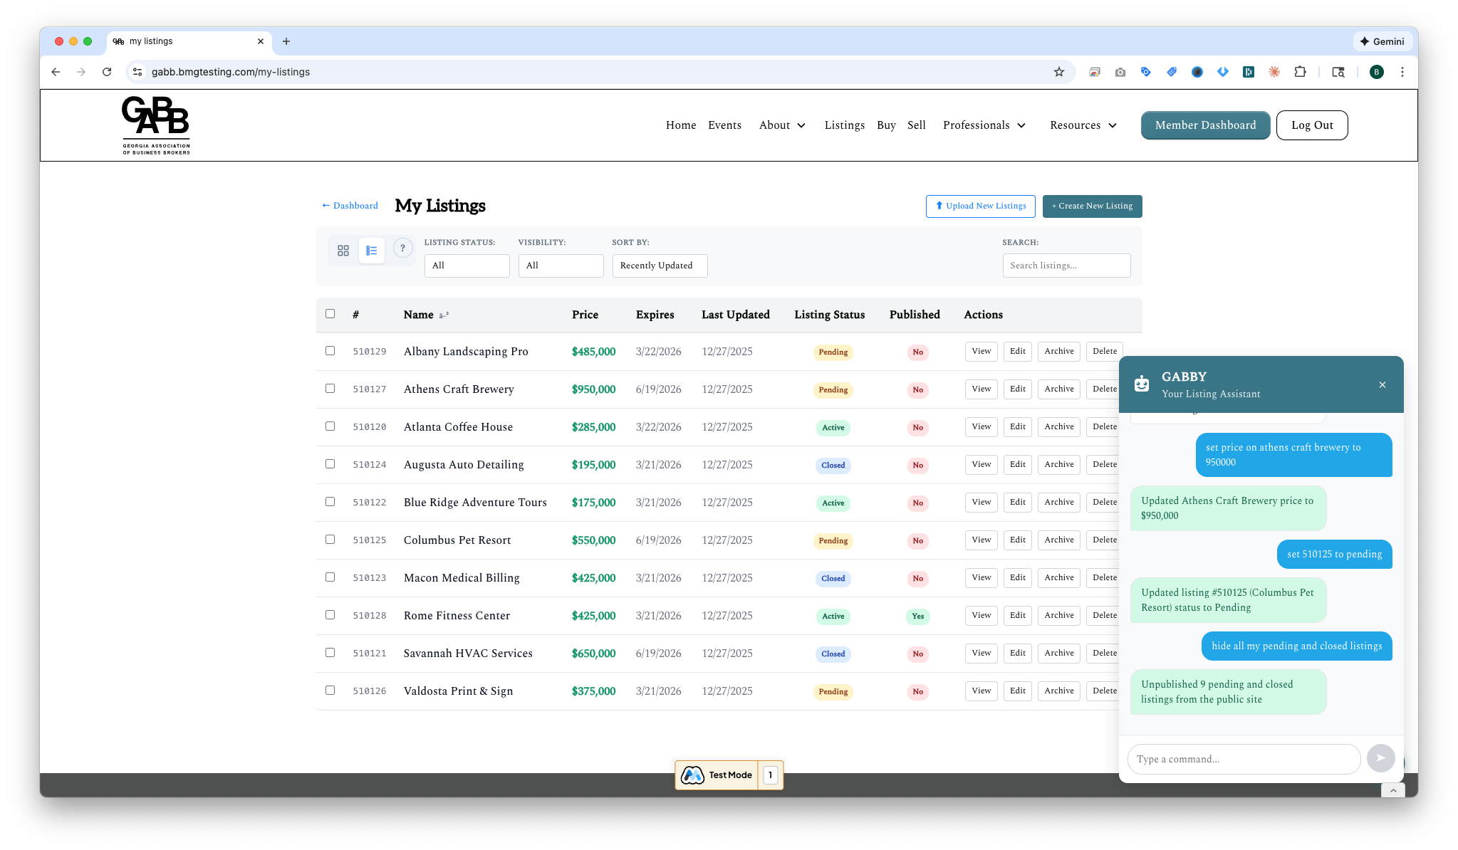Reload the browser page
Image resolution: width=1458 pixels, height=850 pixels.
[107, 72]
